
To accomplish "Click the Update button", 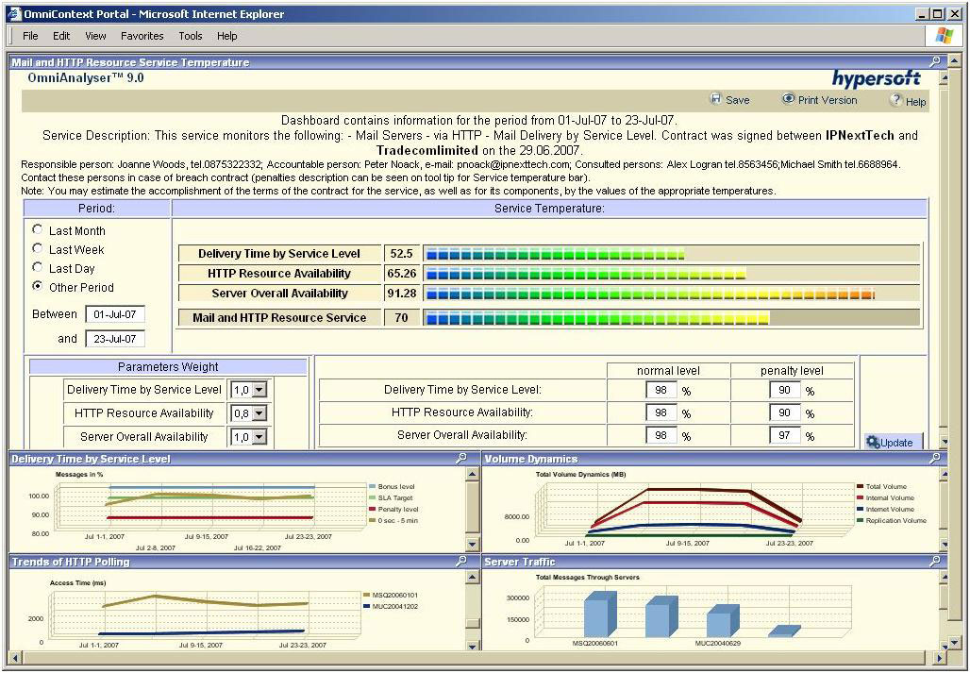I will 894,442.
